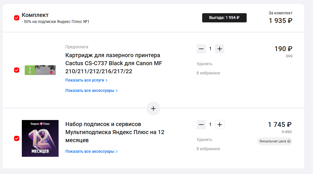Add Яндекс Плюс subscription to В избранное

208,149
